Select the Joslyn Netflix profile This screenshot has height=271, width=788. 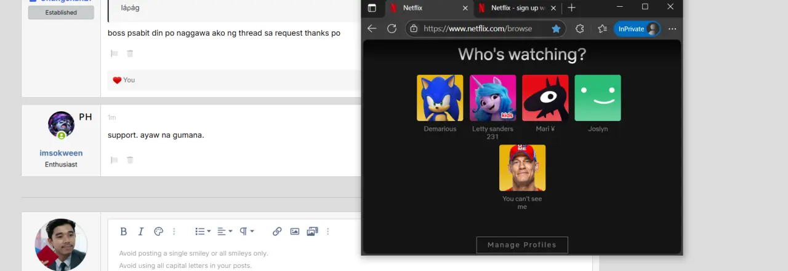click(x=598, y=98)
